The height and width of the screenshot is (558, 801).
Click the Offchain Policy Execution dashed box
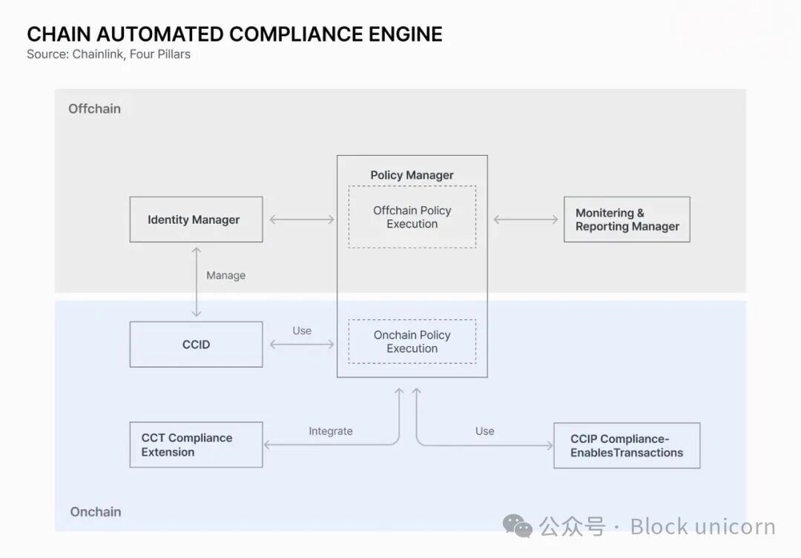pos(412,217)
